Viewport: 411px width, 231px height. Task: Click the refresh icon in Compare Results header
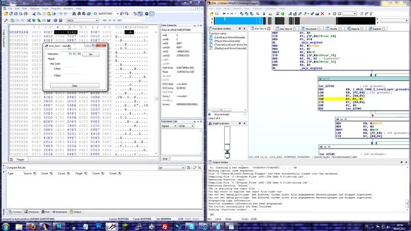(x=195, y=167)
